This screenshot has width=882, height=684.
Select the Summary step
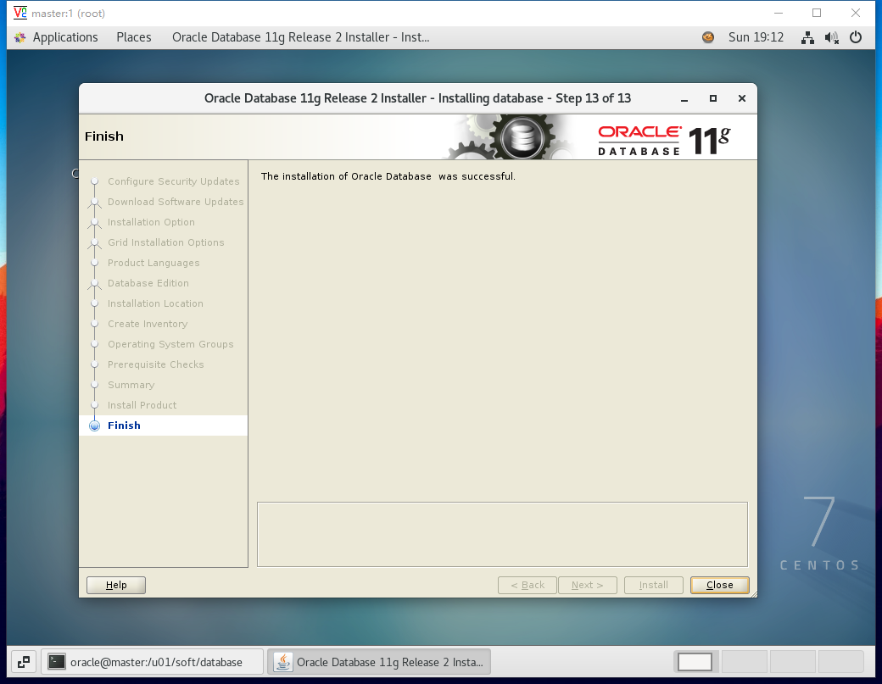[x=131, y=385]
